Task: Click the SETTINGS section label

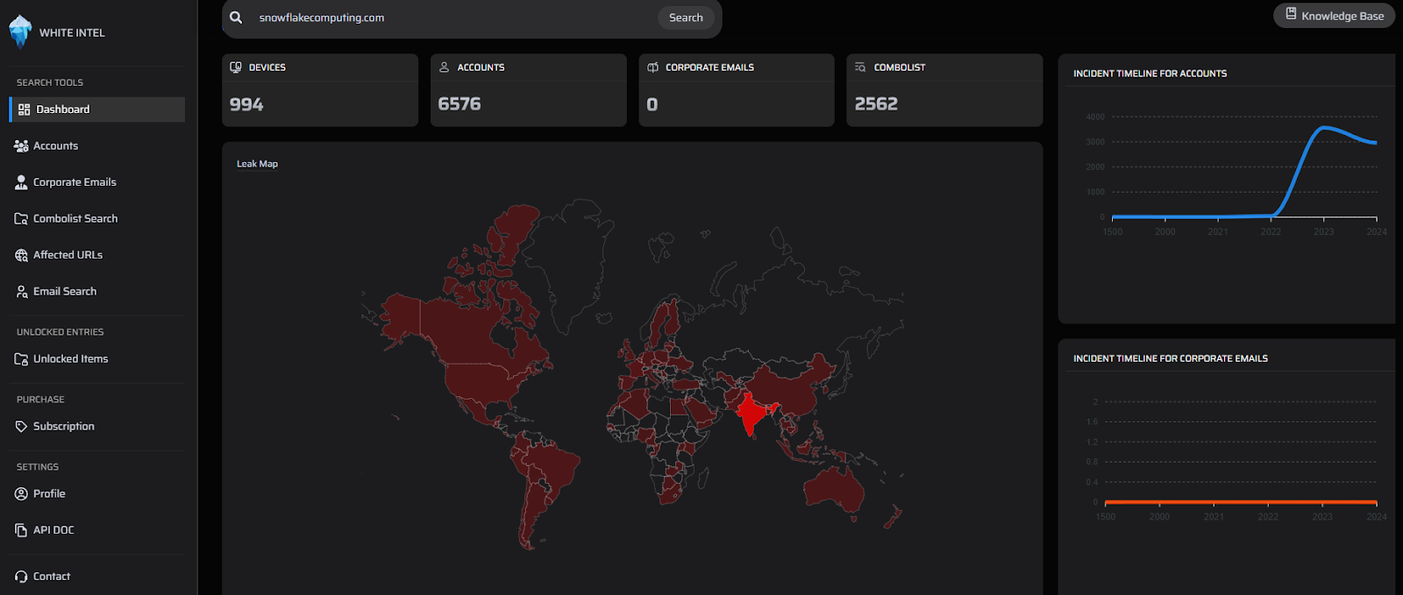Action: point(38,467)
